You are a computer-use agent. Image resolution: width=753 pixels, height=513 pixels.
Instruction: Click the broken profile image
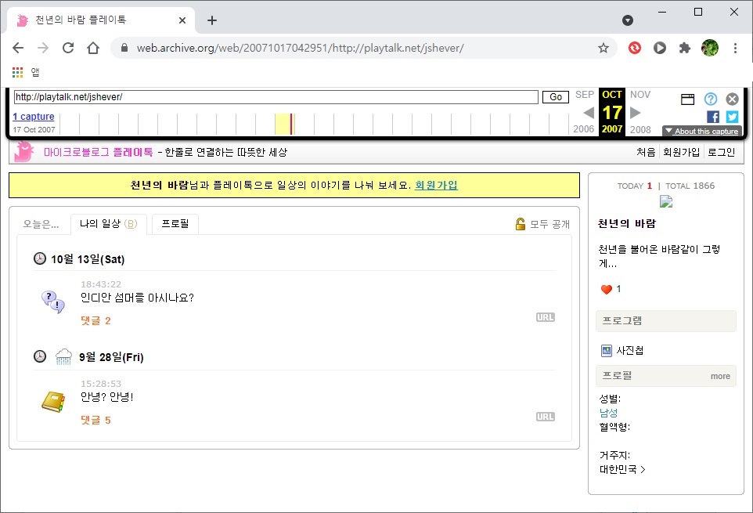(666, 201)
